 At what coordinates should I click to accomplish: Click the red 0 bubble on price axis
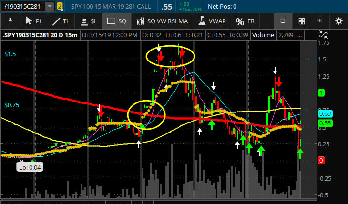321,160
